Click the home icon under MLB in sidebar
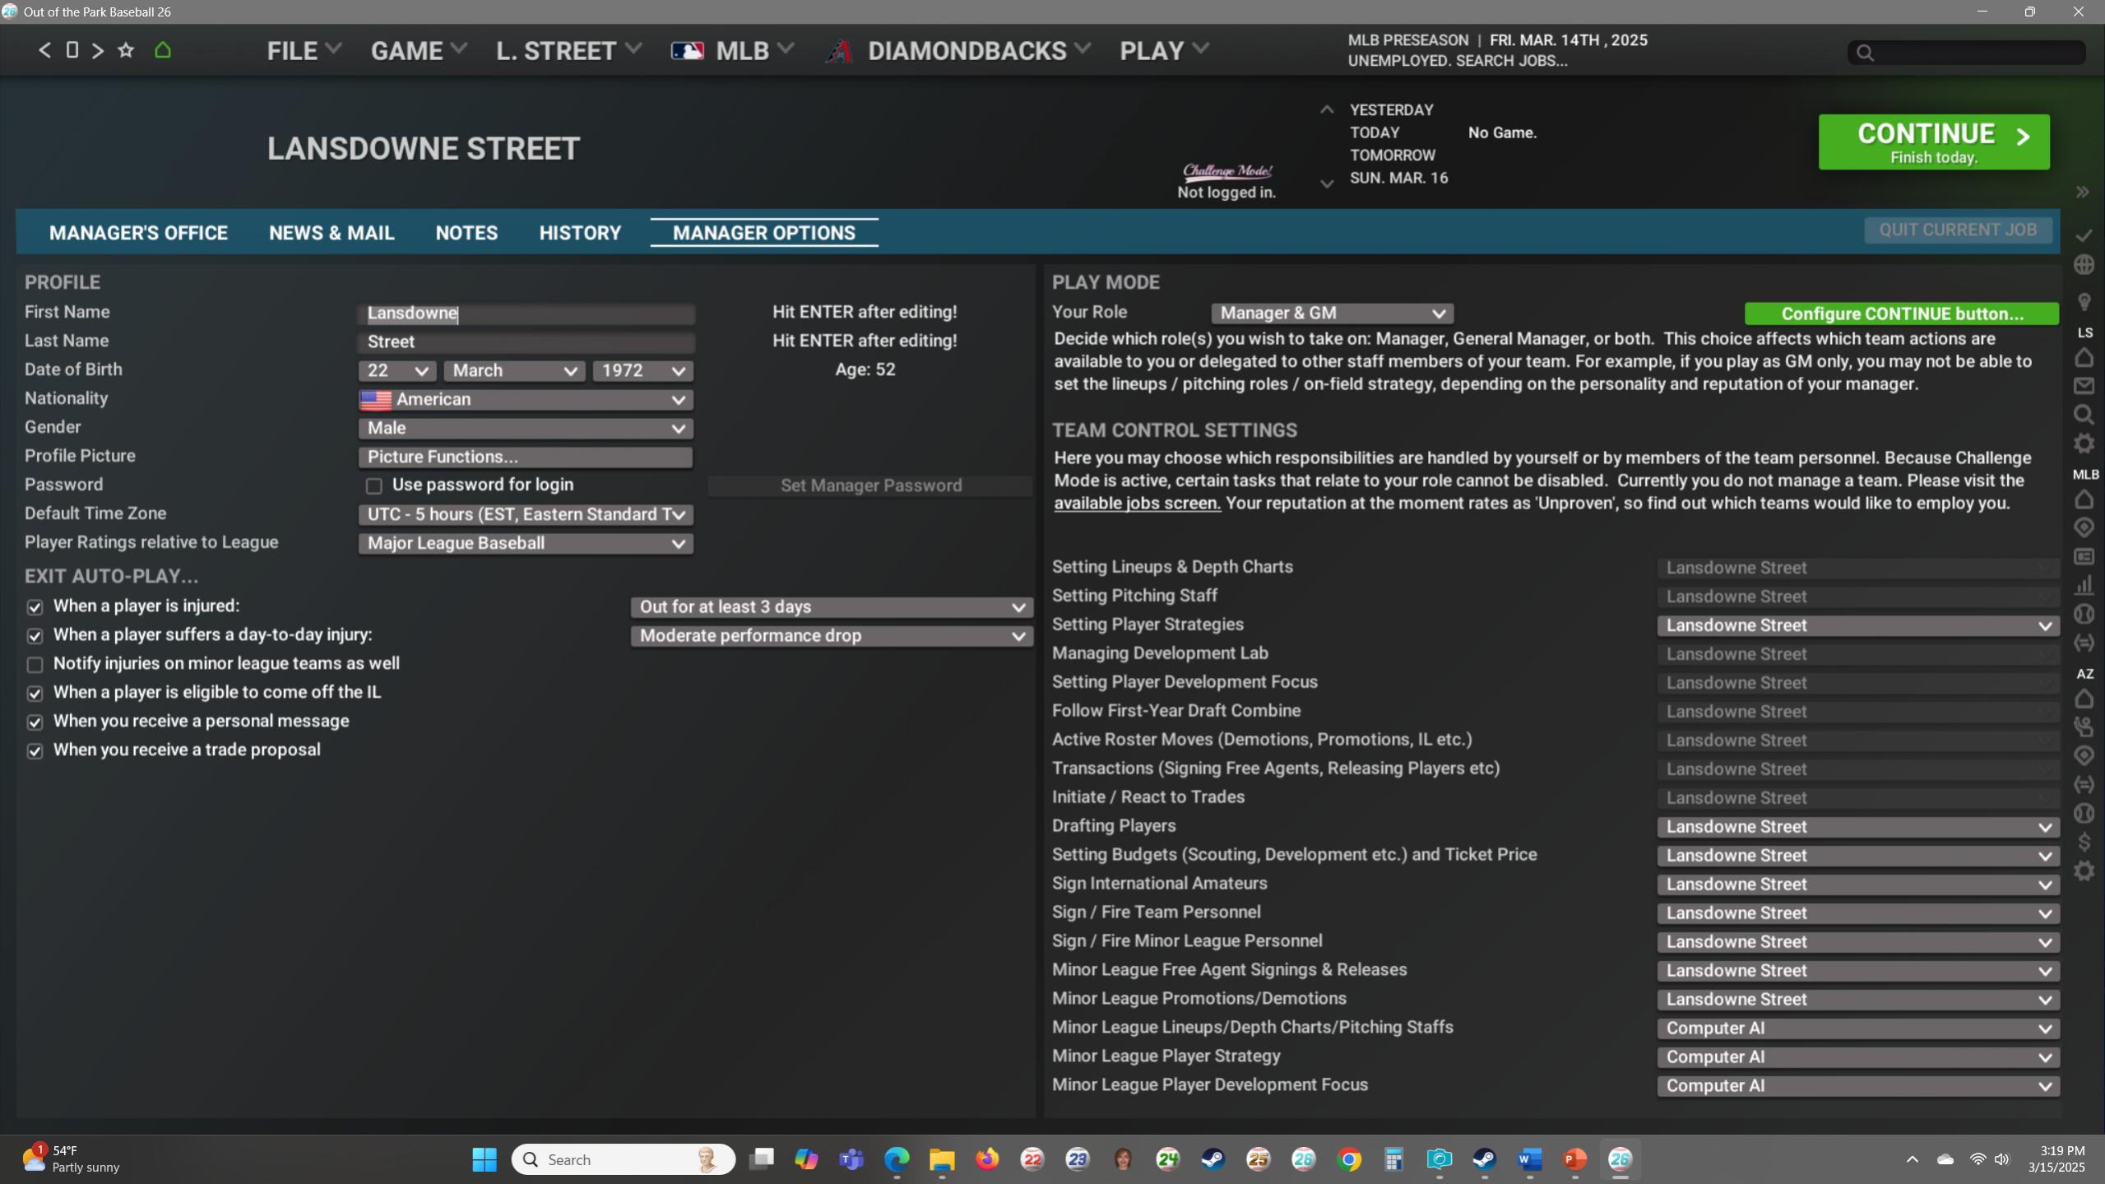 (2084, 499)
